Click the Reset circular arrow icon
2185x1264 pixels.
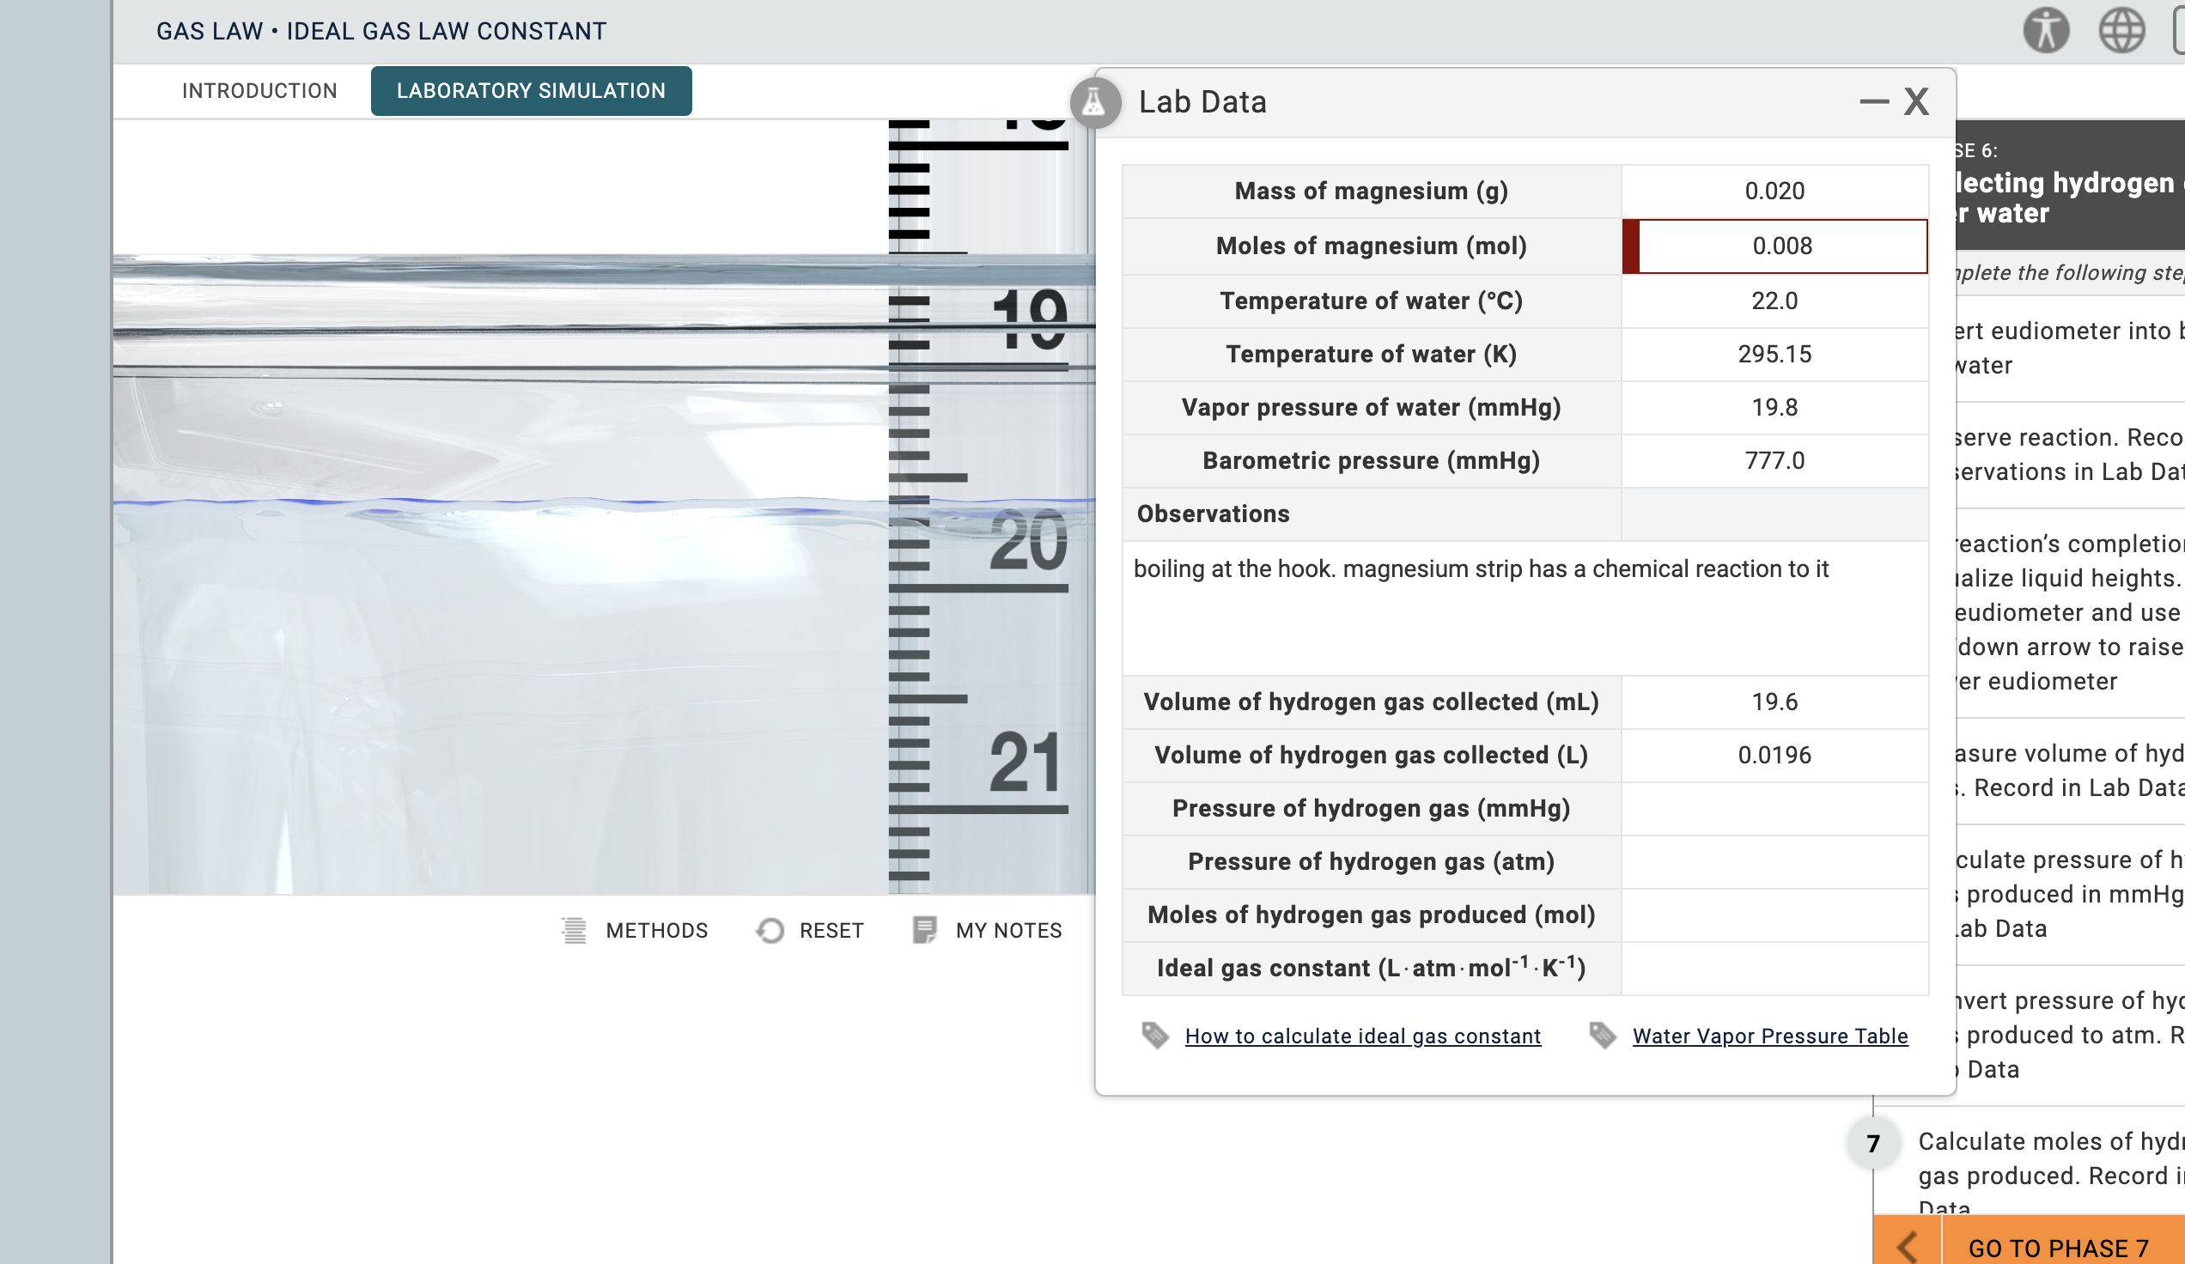[770, 930]
